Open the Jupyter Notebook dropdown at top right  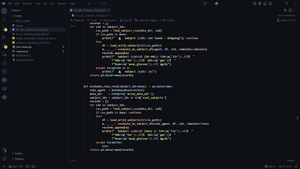pyautogui.click(x=287, y=15)
